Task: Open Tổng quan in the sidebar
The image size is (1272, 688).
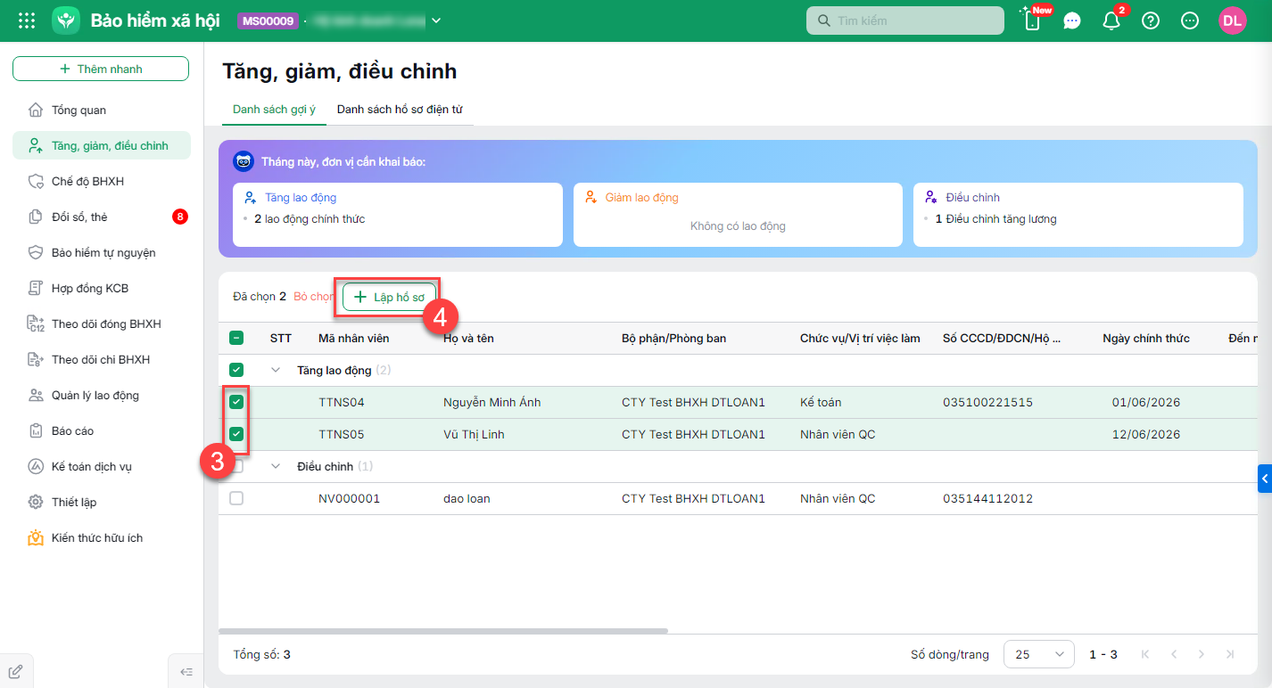Action: coord(102,110)
